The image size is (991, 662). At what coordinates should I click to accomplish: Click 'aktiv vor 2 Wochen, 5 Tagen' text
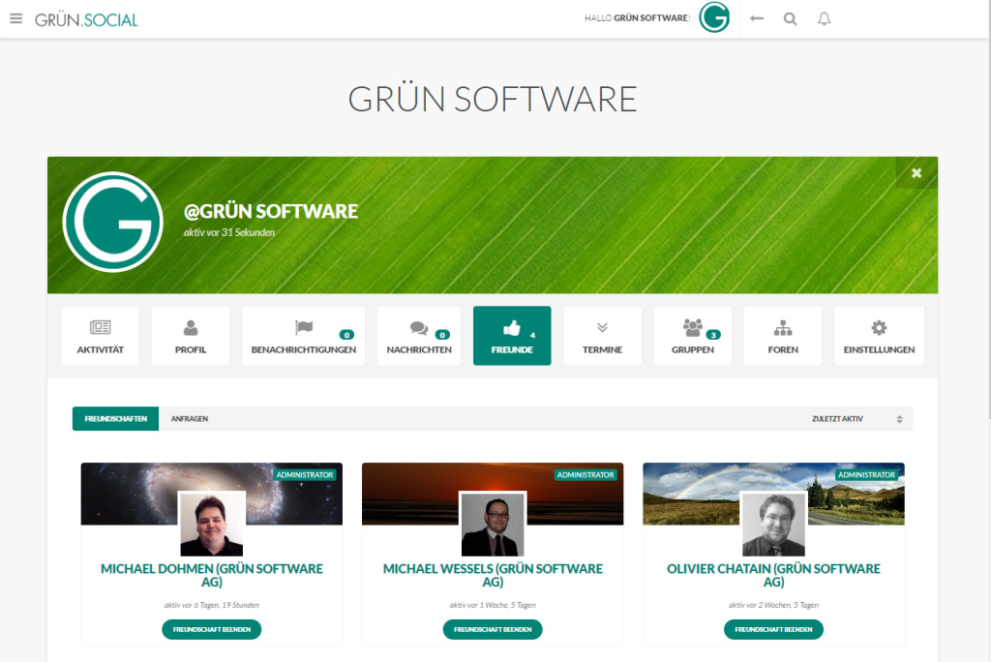773,605
